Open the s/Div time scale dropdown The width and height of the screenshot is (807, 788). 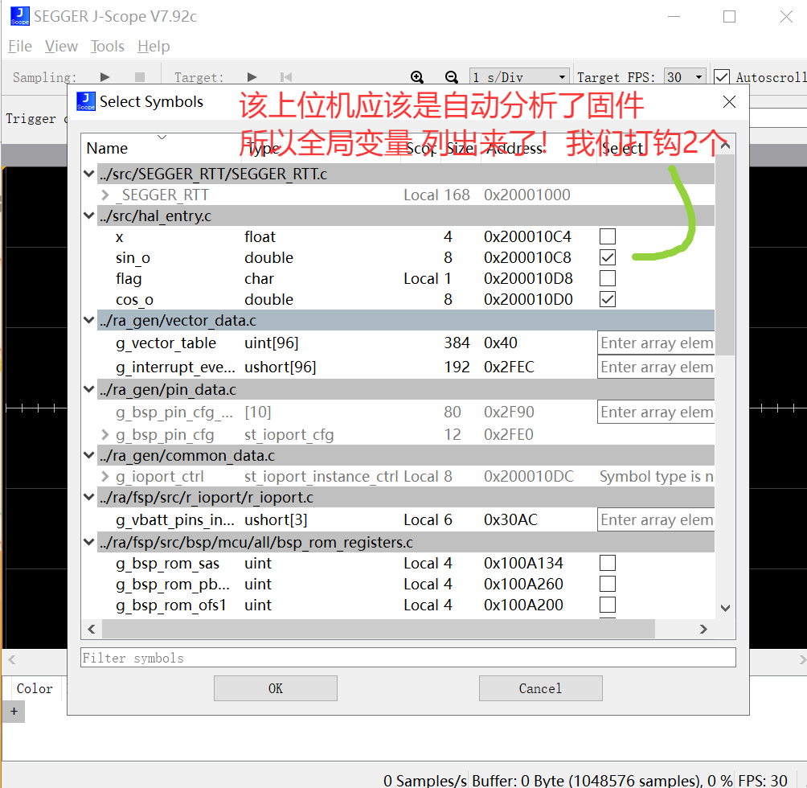point(519,77)
